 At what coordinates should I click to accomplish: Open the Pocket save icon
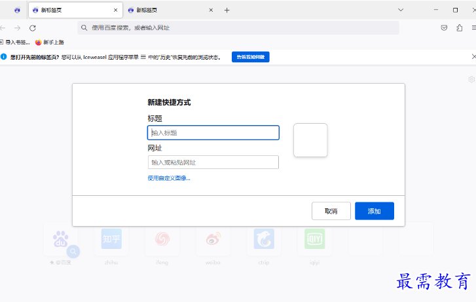tap(444, 28)
